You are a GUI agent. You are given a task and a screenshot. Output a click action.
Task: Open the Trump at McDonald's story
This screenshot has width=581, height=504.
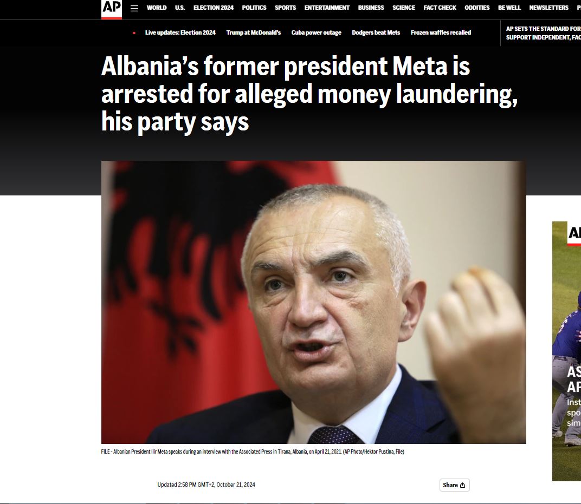[x=254, y=32]
